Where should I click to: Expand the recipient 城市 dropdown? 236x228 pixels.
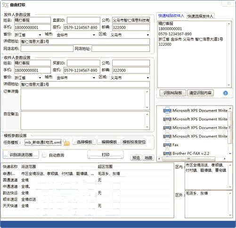(x=76, y=78)
